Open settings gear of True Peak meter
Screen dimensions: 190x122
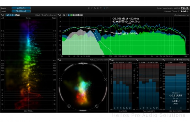coord(137,60)
